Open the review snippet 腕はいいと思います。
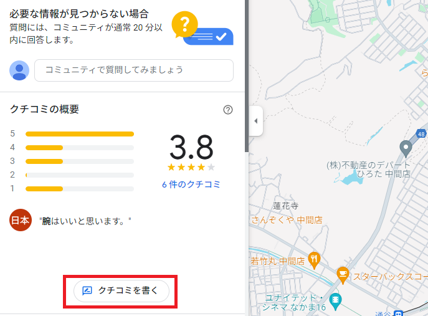This screenshot has width=428, height=316. pyautogui.click(x=85, y=221)
